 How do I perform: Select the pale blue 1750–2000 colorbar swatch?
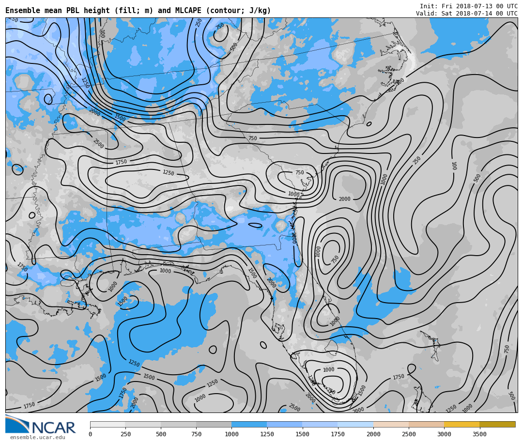tap(355, 424)
